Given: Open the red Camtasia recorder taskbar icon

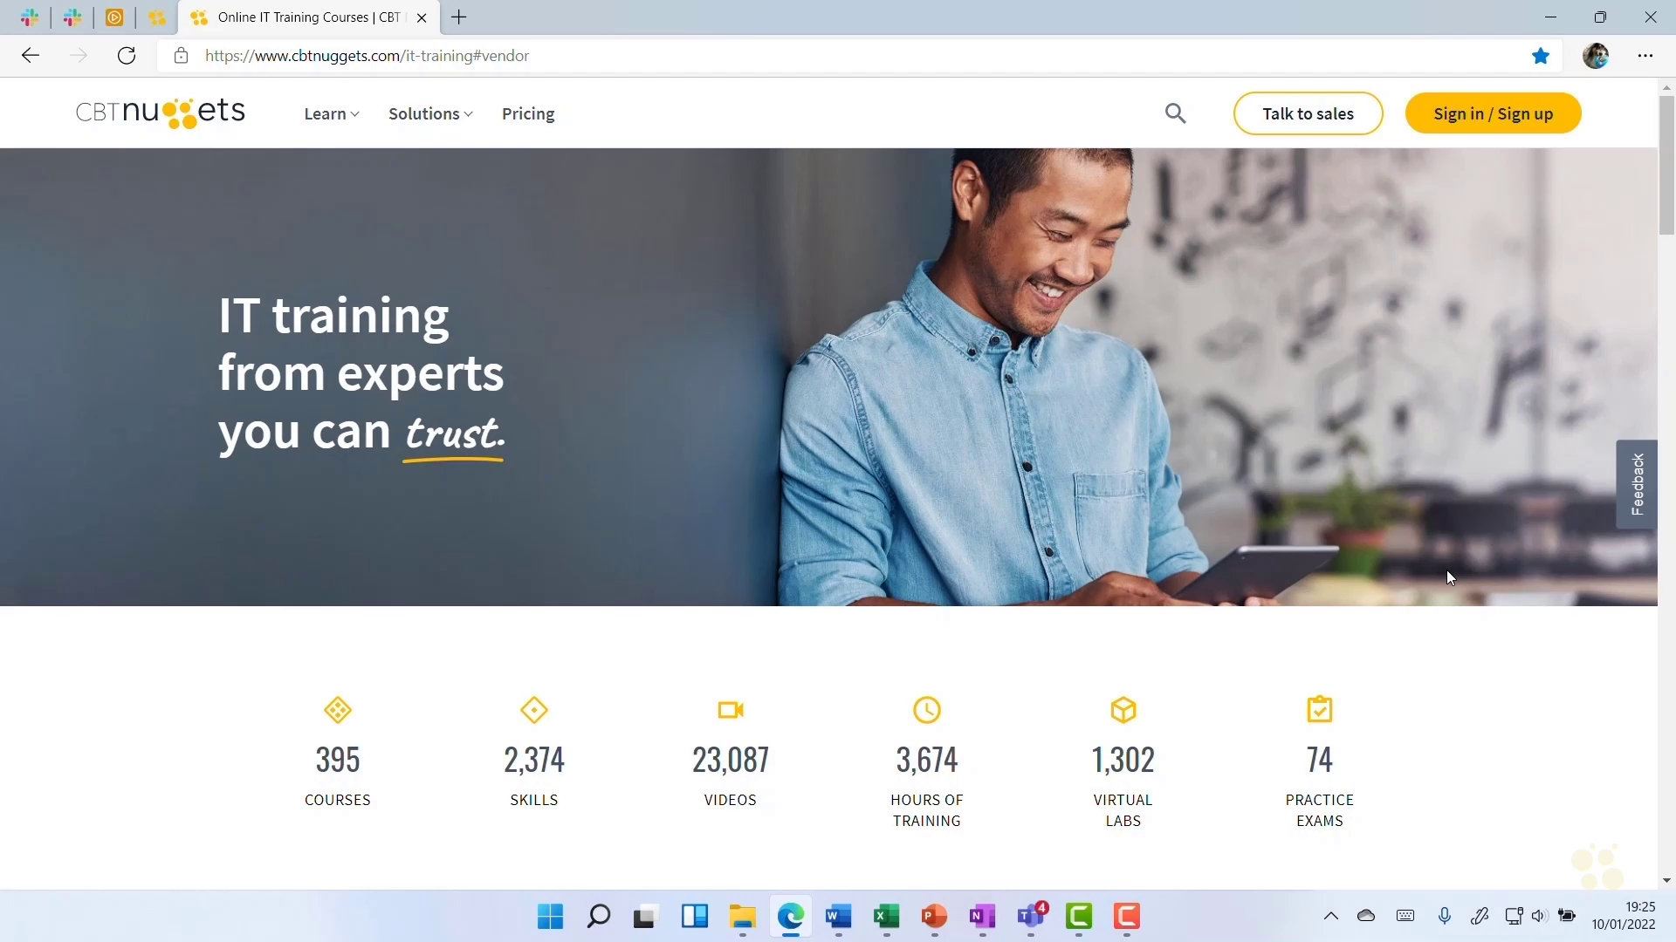Looking at the screenshot, I should click(1127, 917).
